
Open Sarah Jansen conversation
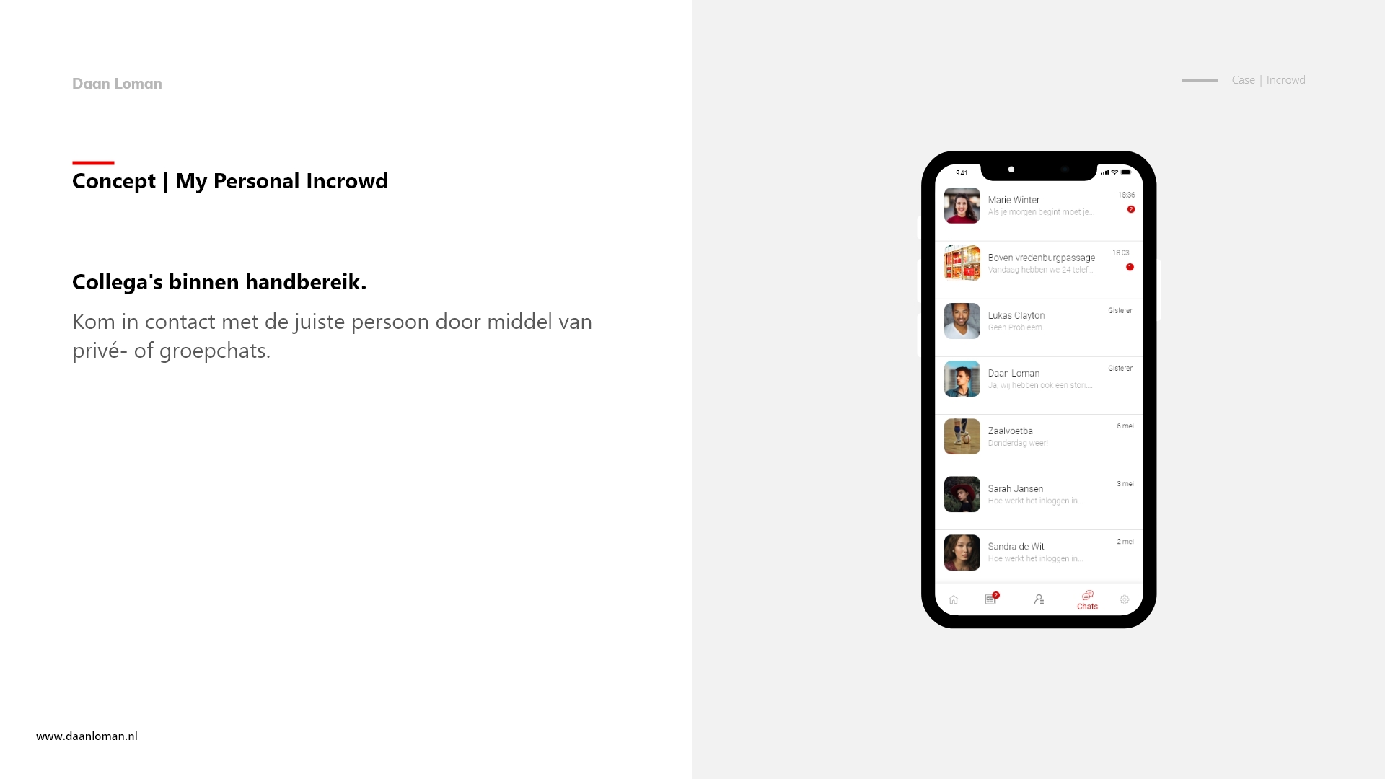(x=1038, y=493)
